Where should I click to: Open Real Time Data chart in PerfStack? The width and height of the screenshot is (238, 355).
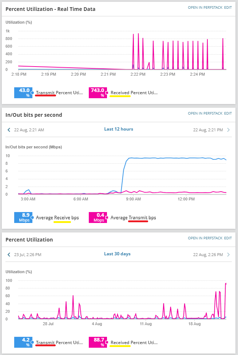point(205,8)
